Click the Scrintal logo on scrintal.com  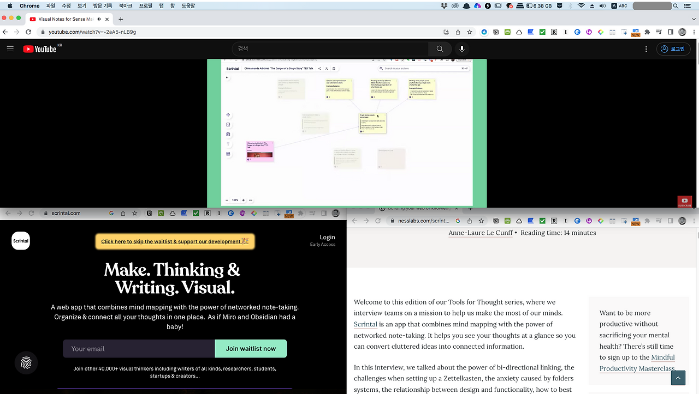coord(21,241)
